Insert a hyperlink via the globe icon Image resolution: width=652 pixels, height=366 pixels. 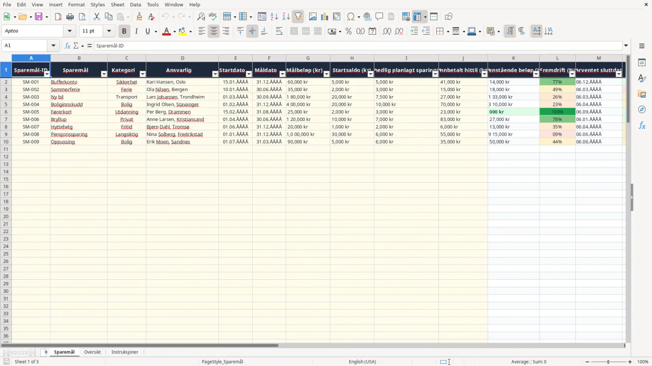tap(367, 17)
